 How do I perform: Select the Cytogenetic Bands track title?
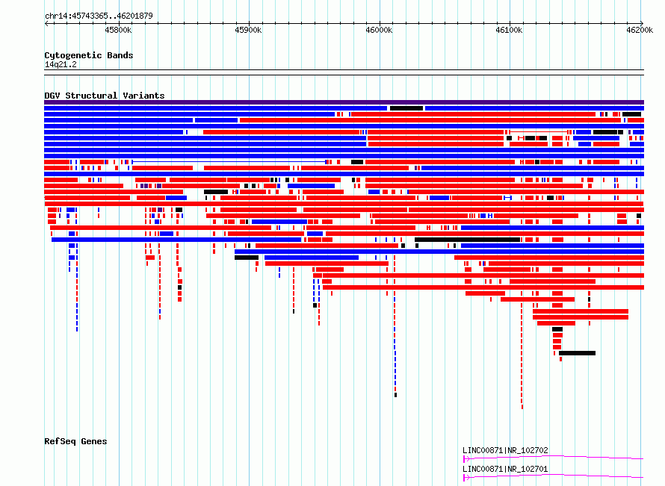click(89, 55)
